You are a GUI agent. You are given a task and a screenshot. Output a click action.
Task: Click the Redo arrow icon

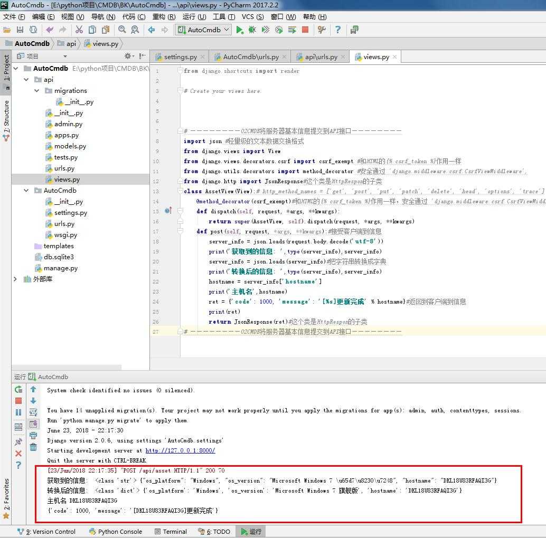[x=63, y=30]
